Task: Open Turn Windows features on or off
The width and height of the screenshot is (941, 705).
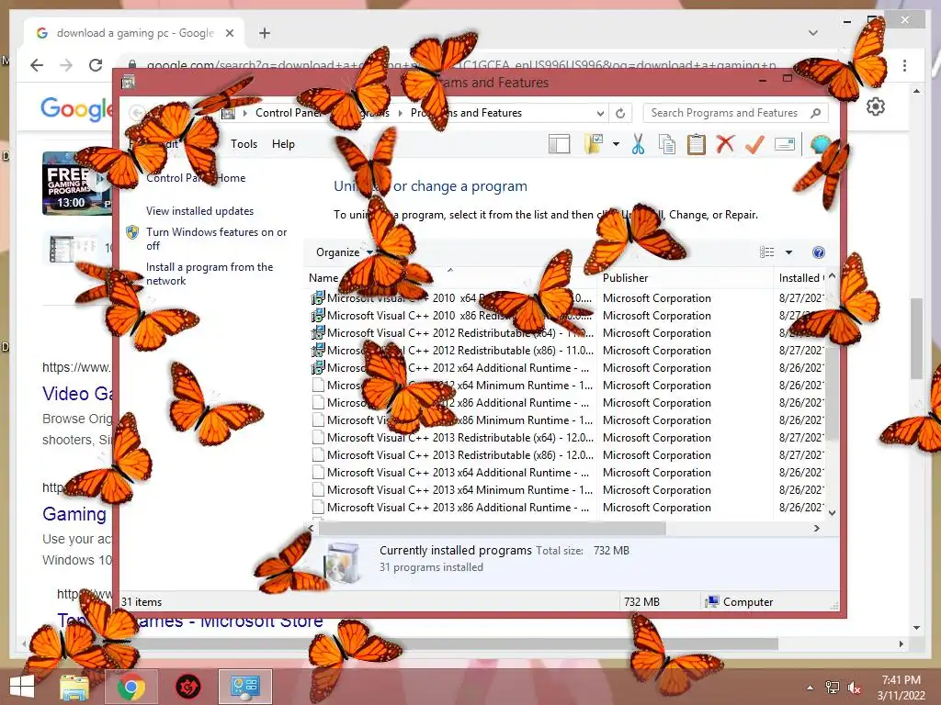Action: [216, 239]
